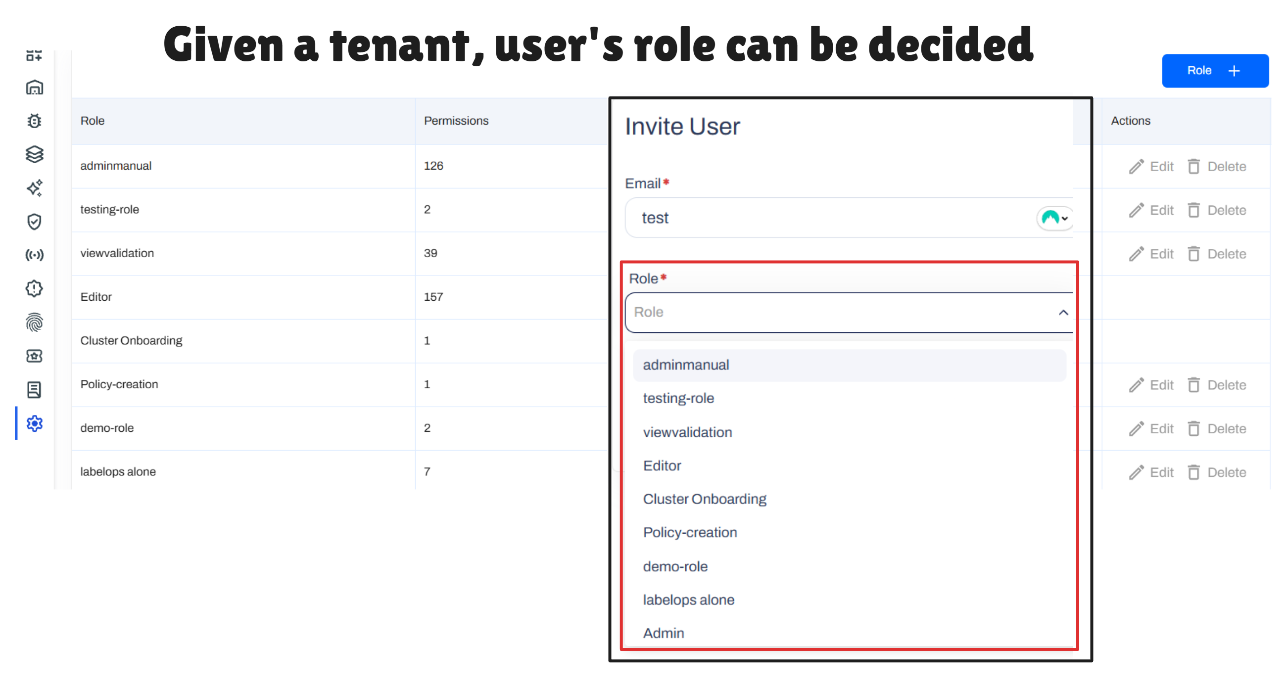Image resolution: width=1286 pixels, height=690 pixels.
Task: Delete the demo-role row
Action: (x=1217, y=428)
